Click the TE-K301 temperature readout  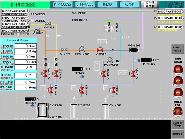pyautogui.click(x=30, y=99)
